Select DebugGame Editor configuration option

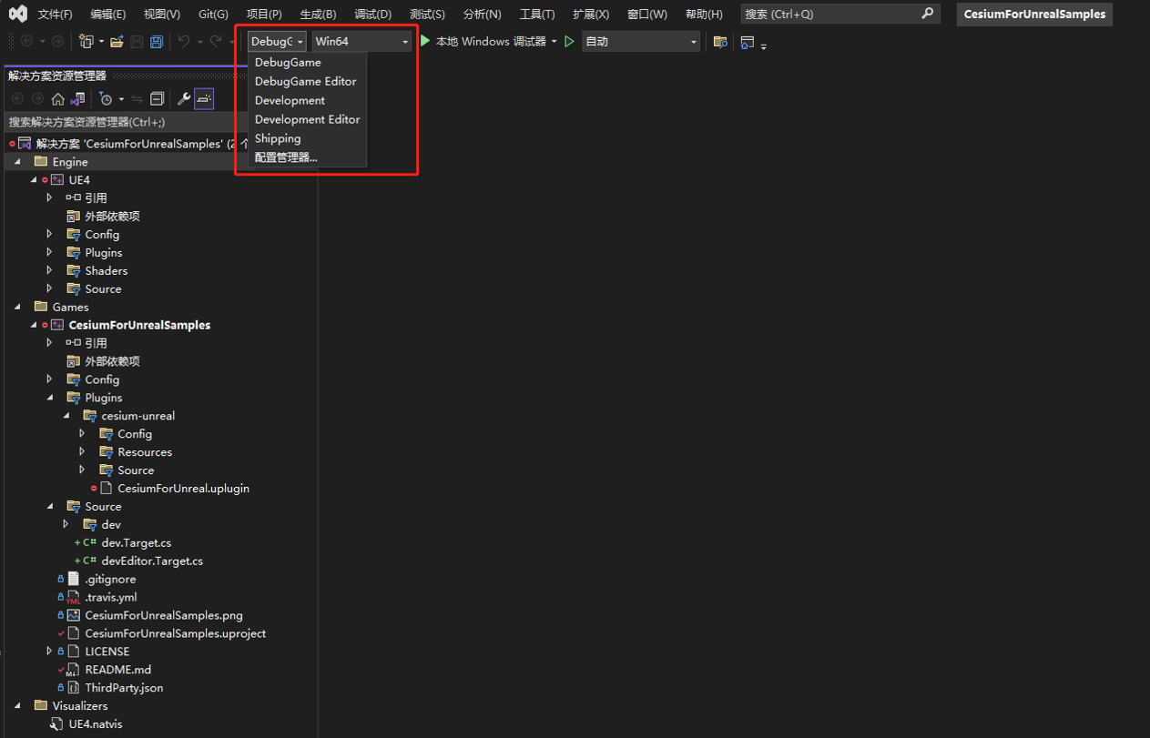(x=307, y=81)
